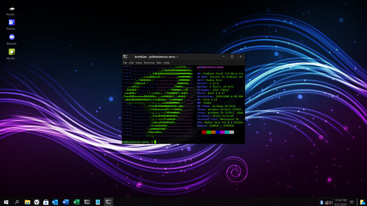Open the Edit menu in terminal
The width and height of the screenshot is (367, 206).
click(x=131, y=63)
